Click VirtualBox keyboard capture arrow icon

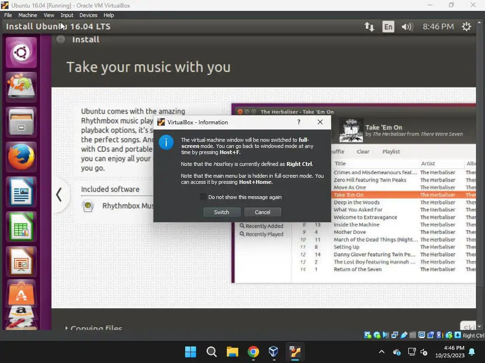(x=458, y=335)
